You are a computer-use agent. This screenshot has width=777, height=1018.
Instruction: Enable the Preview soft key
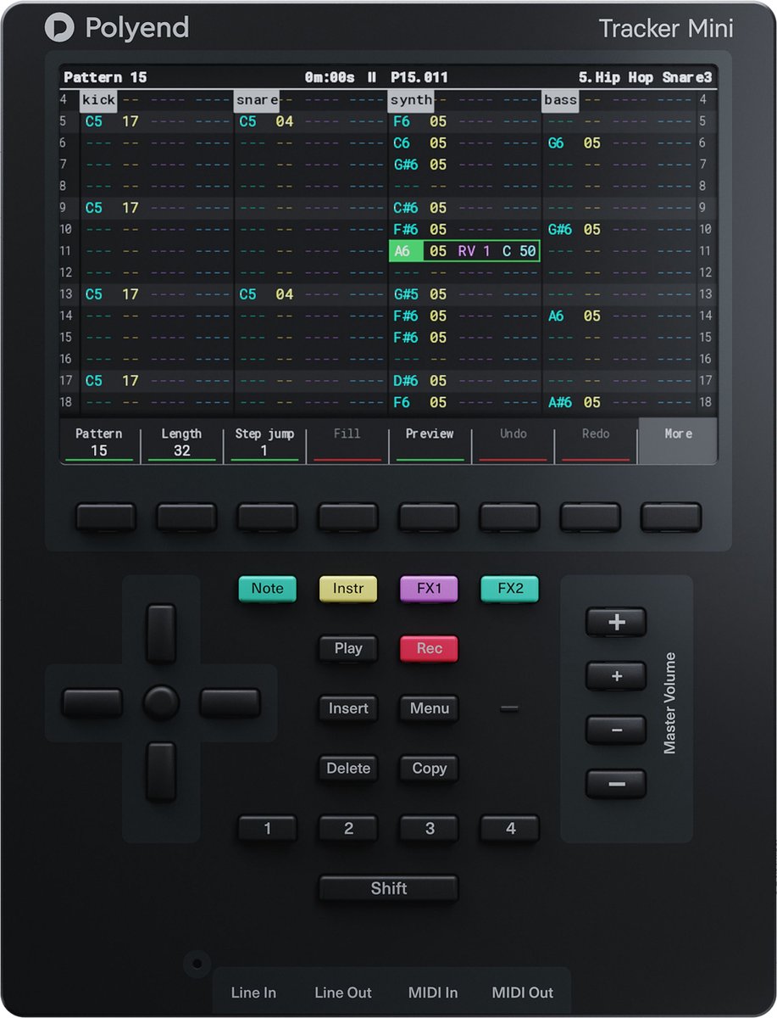429,439
